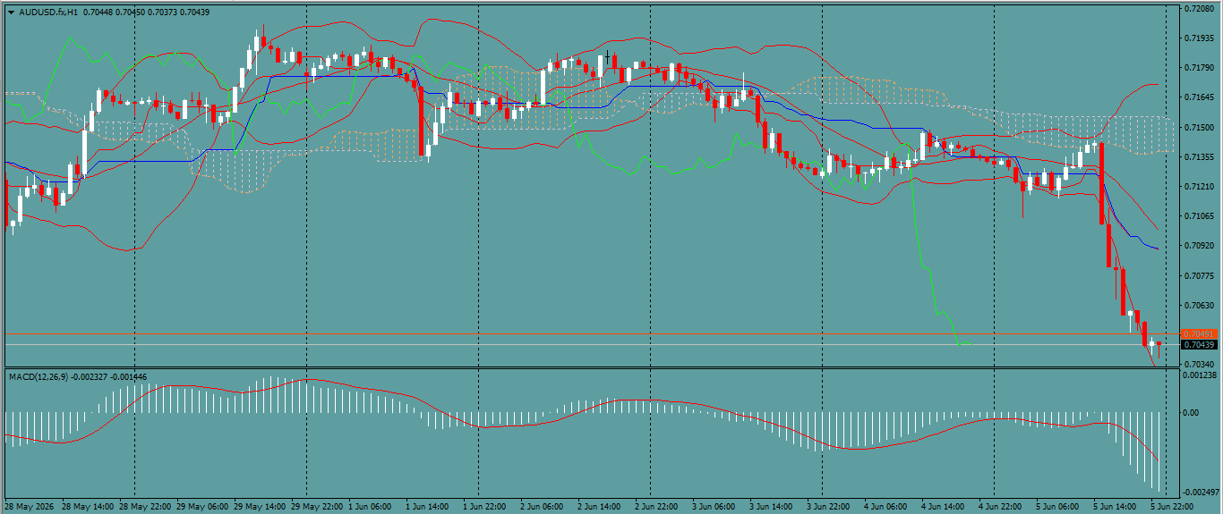Image resolution: width=1223 pixels, height=514 pixels.
Task: Click the 28 May 14:00 time label
Action: coord(88,506)
